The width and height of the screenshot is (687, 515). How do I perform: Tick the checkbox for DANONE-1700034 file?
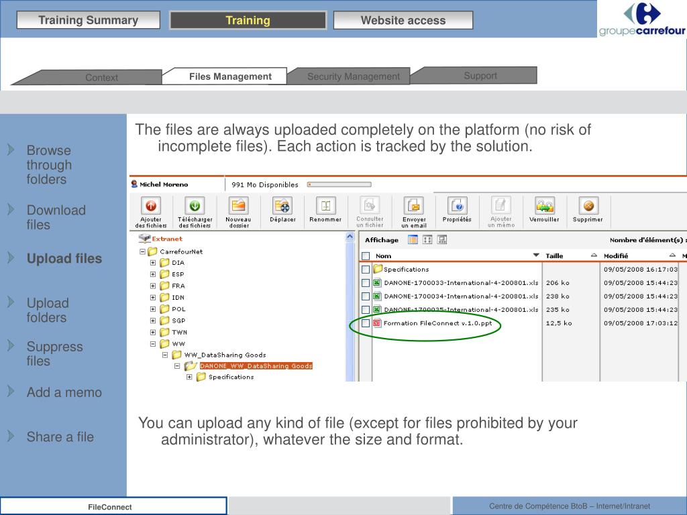(366, 296)
